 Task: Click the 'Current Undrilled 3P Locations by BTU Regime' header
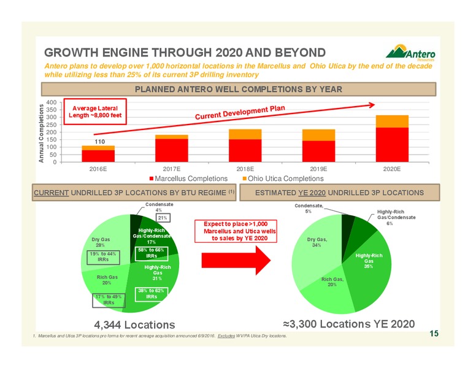134,193
